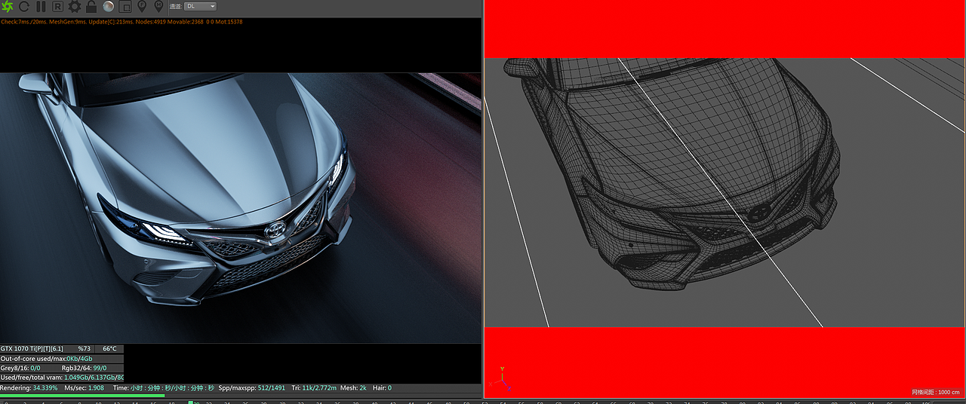Click the GTX 1070 Ti GPU status entry
This screenshot has height=404, width=966.
coord(31,349)
